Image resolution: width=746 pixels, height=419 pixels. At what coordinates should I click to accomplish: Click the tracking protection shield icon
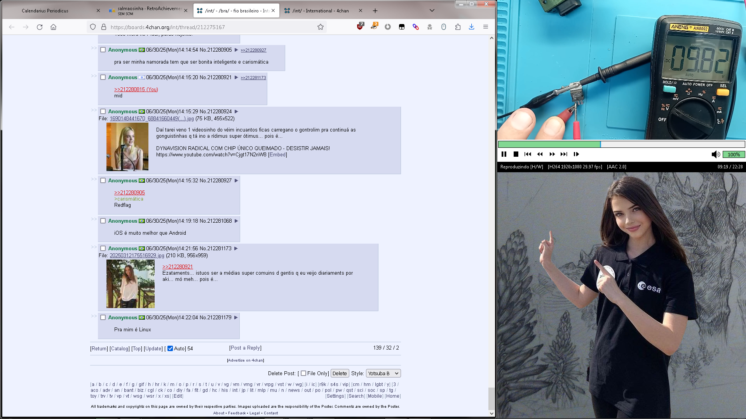coord(93,27)
